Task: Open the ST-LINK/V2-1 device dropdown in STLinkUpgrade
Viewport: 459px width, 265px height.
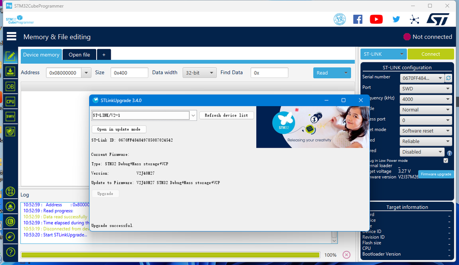Action: click(x=193, y=115)
